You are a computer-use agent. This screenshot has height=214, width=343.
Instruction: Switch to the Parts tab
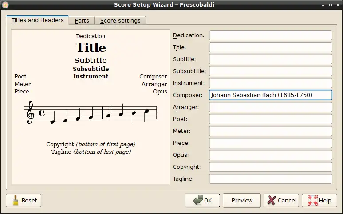(82, 20)
